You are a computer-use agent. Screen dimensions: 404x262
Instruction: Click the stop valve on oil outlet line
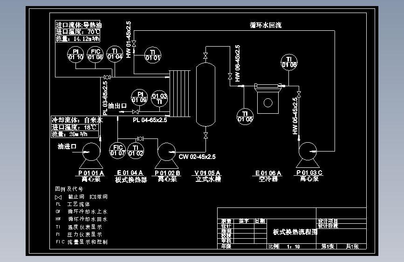pyautogui.click(x=135, y=112)
